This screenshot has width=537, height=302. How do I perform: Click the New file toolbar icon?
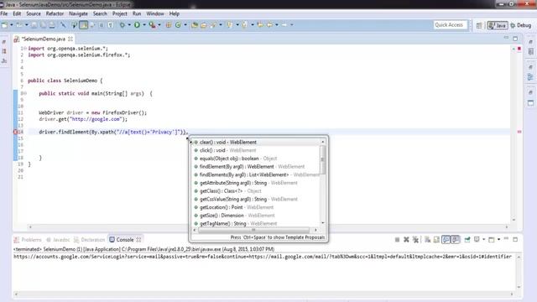tap(4, 25)
